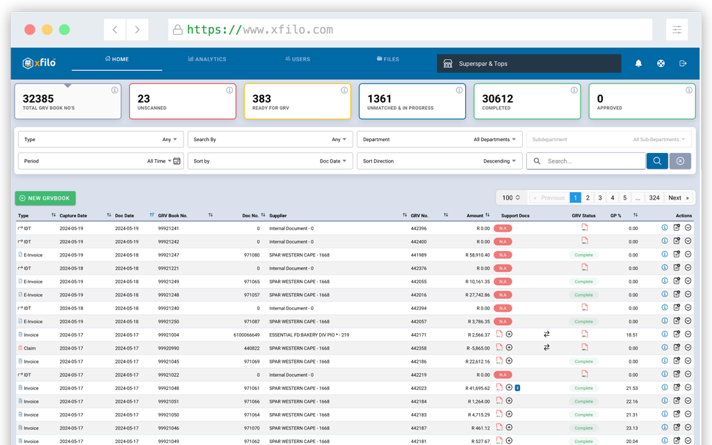Viewport: 712px width, 445px height.
Task: Click the New GRVBook button
Action: (45, 198)
